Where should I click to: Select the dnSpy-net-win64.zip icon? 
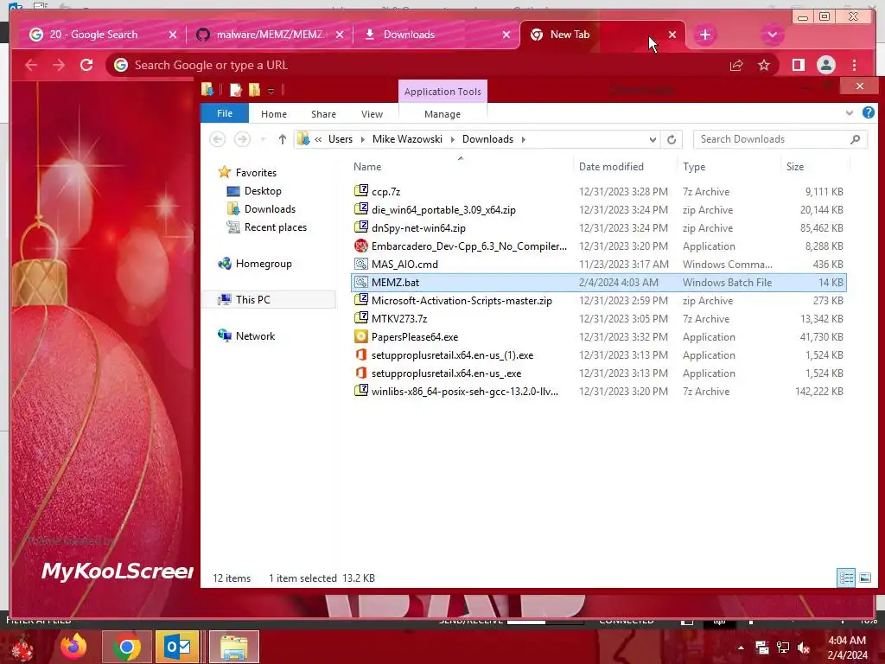click(x=360, y=227)
